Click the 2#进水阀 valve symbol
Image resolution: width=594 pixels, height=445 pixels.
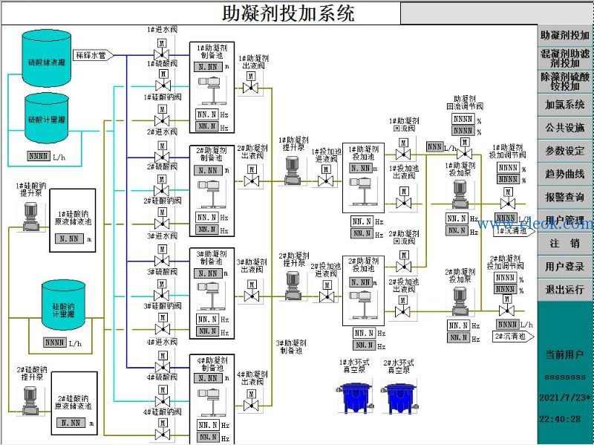(162, 153)
